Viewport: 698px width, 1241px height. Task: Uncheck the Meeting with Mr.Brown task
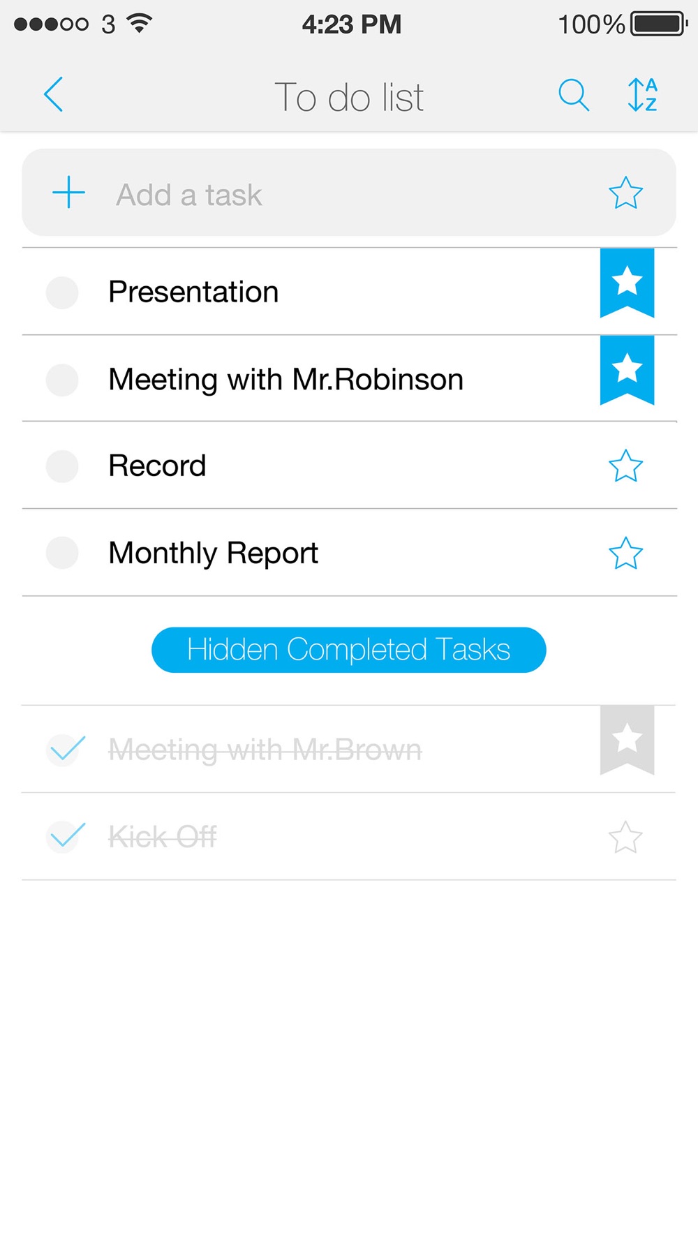[66, 750]
